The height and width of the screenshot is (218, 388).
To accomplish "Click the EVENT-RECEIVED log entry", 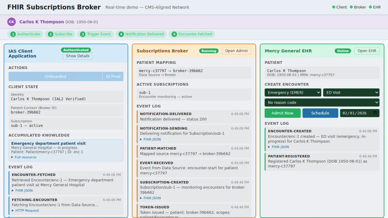I will coord(194,168).
